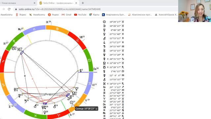Image resolution: width=211 pixels, height=119 pixels.
Task: View site security lock info
Action: [x=16, y=9]
